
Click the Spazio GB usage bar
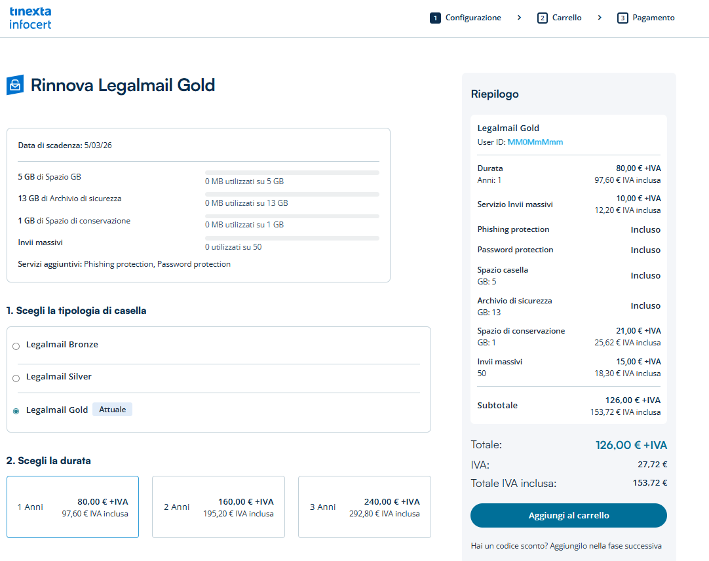(292, 173)
